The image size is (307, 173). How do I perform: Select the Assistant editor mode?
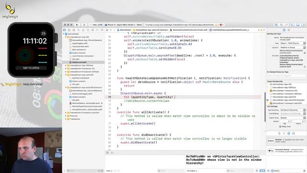point(282,25)
